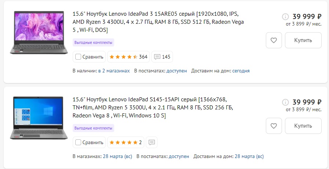Add IdeaPad 3 15ARE05 to favorites heart
329x169 pixels.
(x=274, y=40)
